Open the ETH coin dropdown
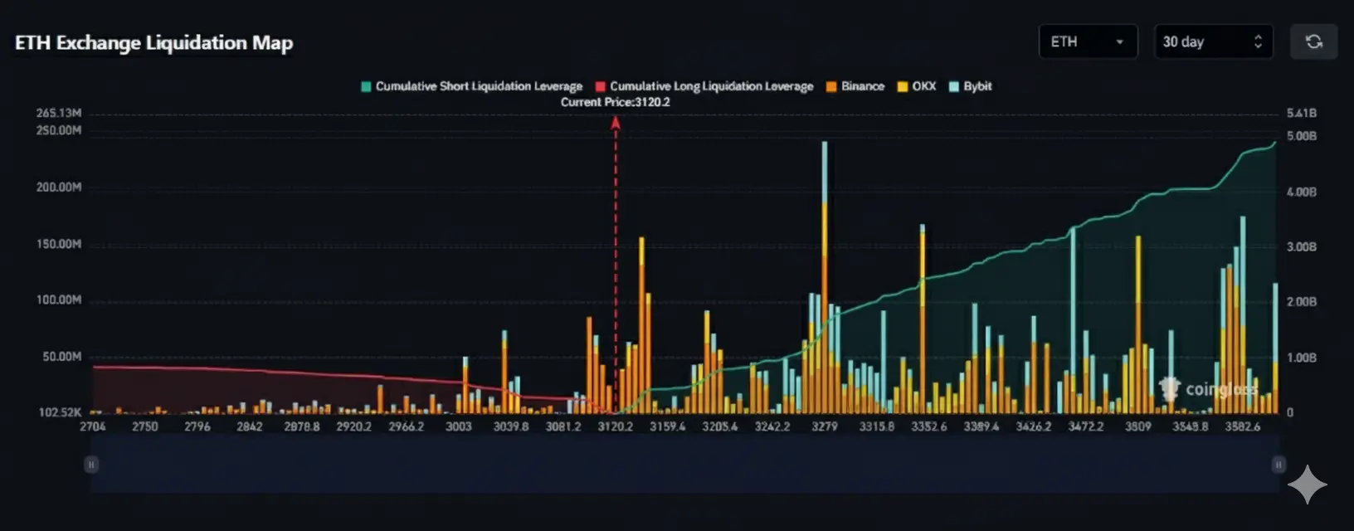1354x531 pixels. (1088, 41)
